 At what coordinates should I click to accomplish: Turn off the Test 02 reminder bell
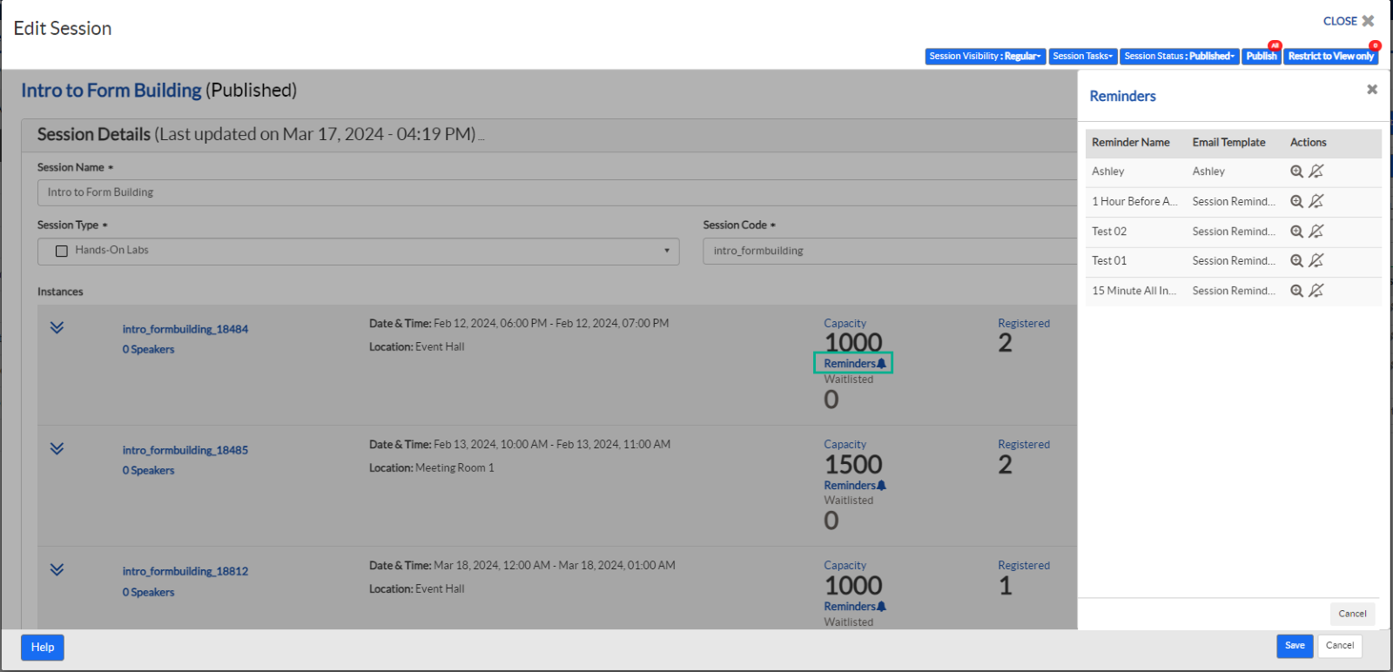pos(1316,232)
